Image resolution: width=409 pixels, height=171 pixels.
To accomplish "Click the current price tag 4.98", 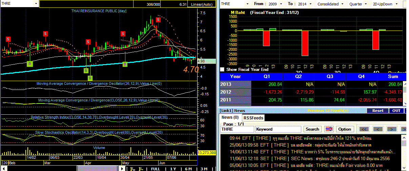I will coord(207,61).
